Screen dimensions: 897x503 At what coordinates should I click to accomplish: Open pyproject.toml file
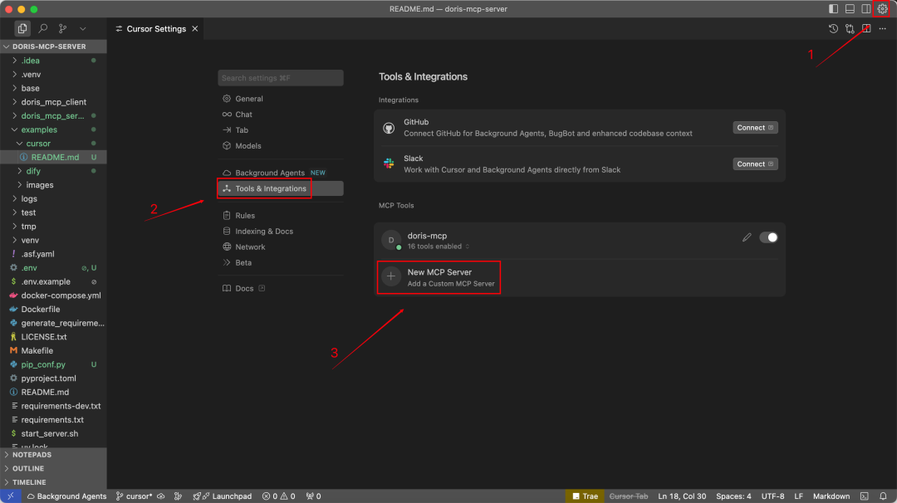(53, 378)
